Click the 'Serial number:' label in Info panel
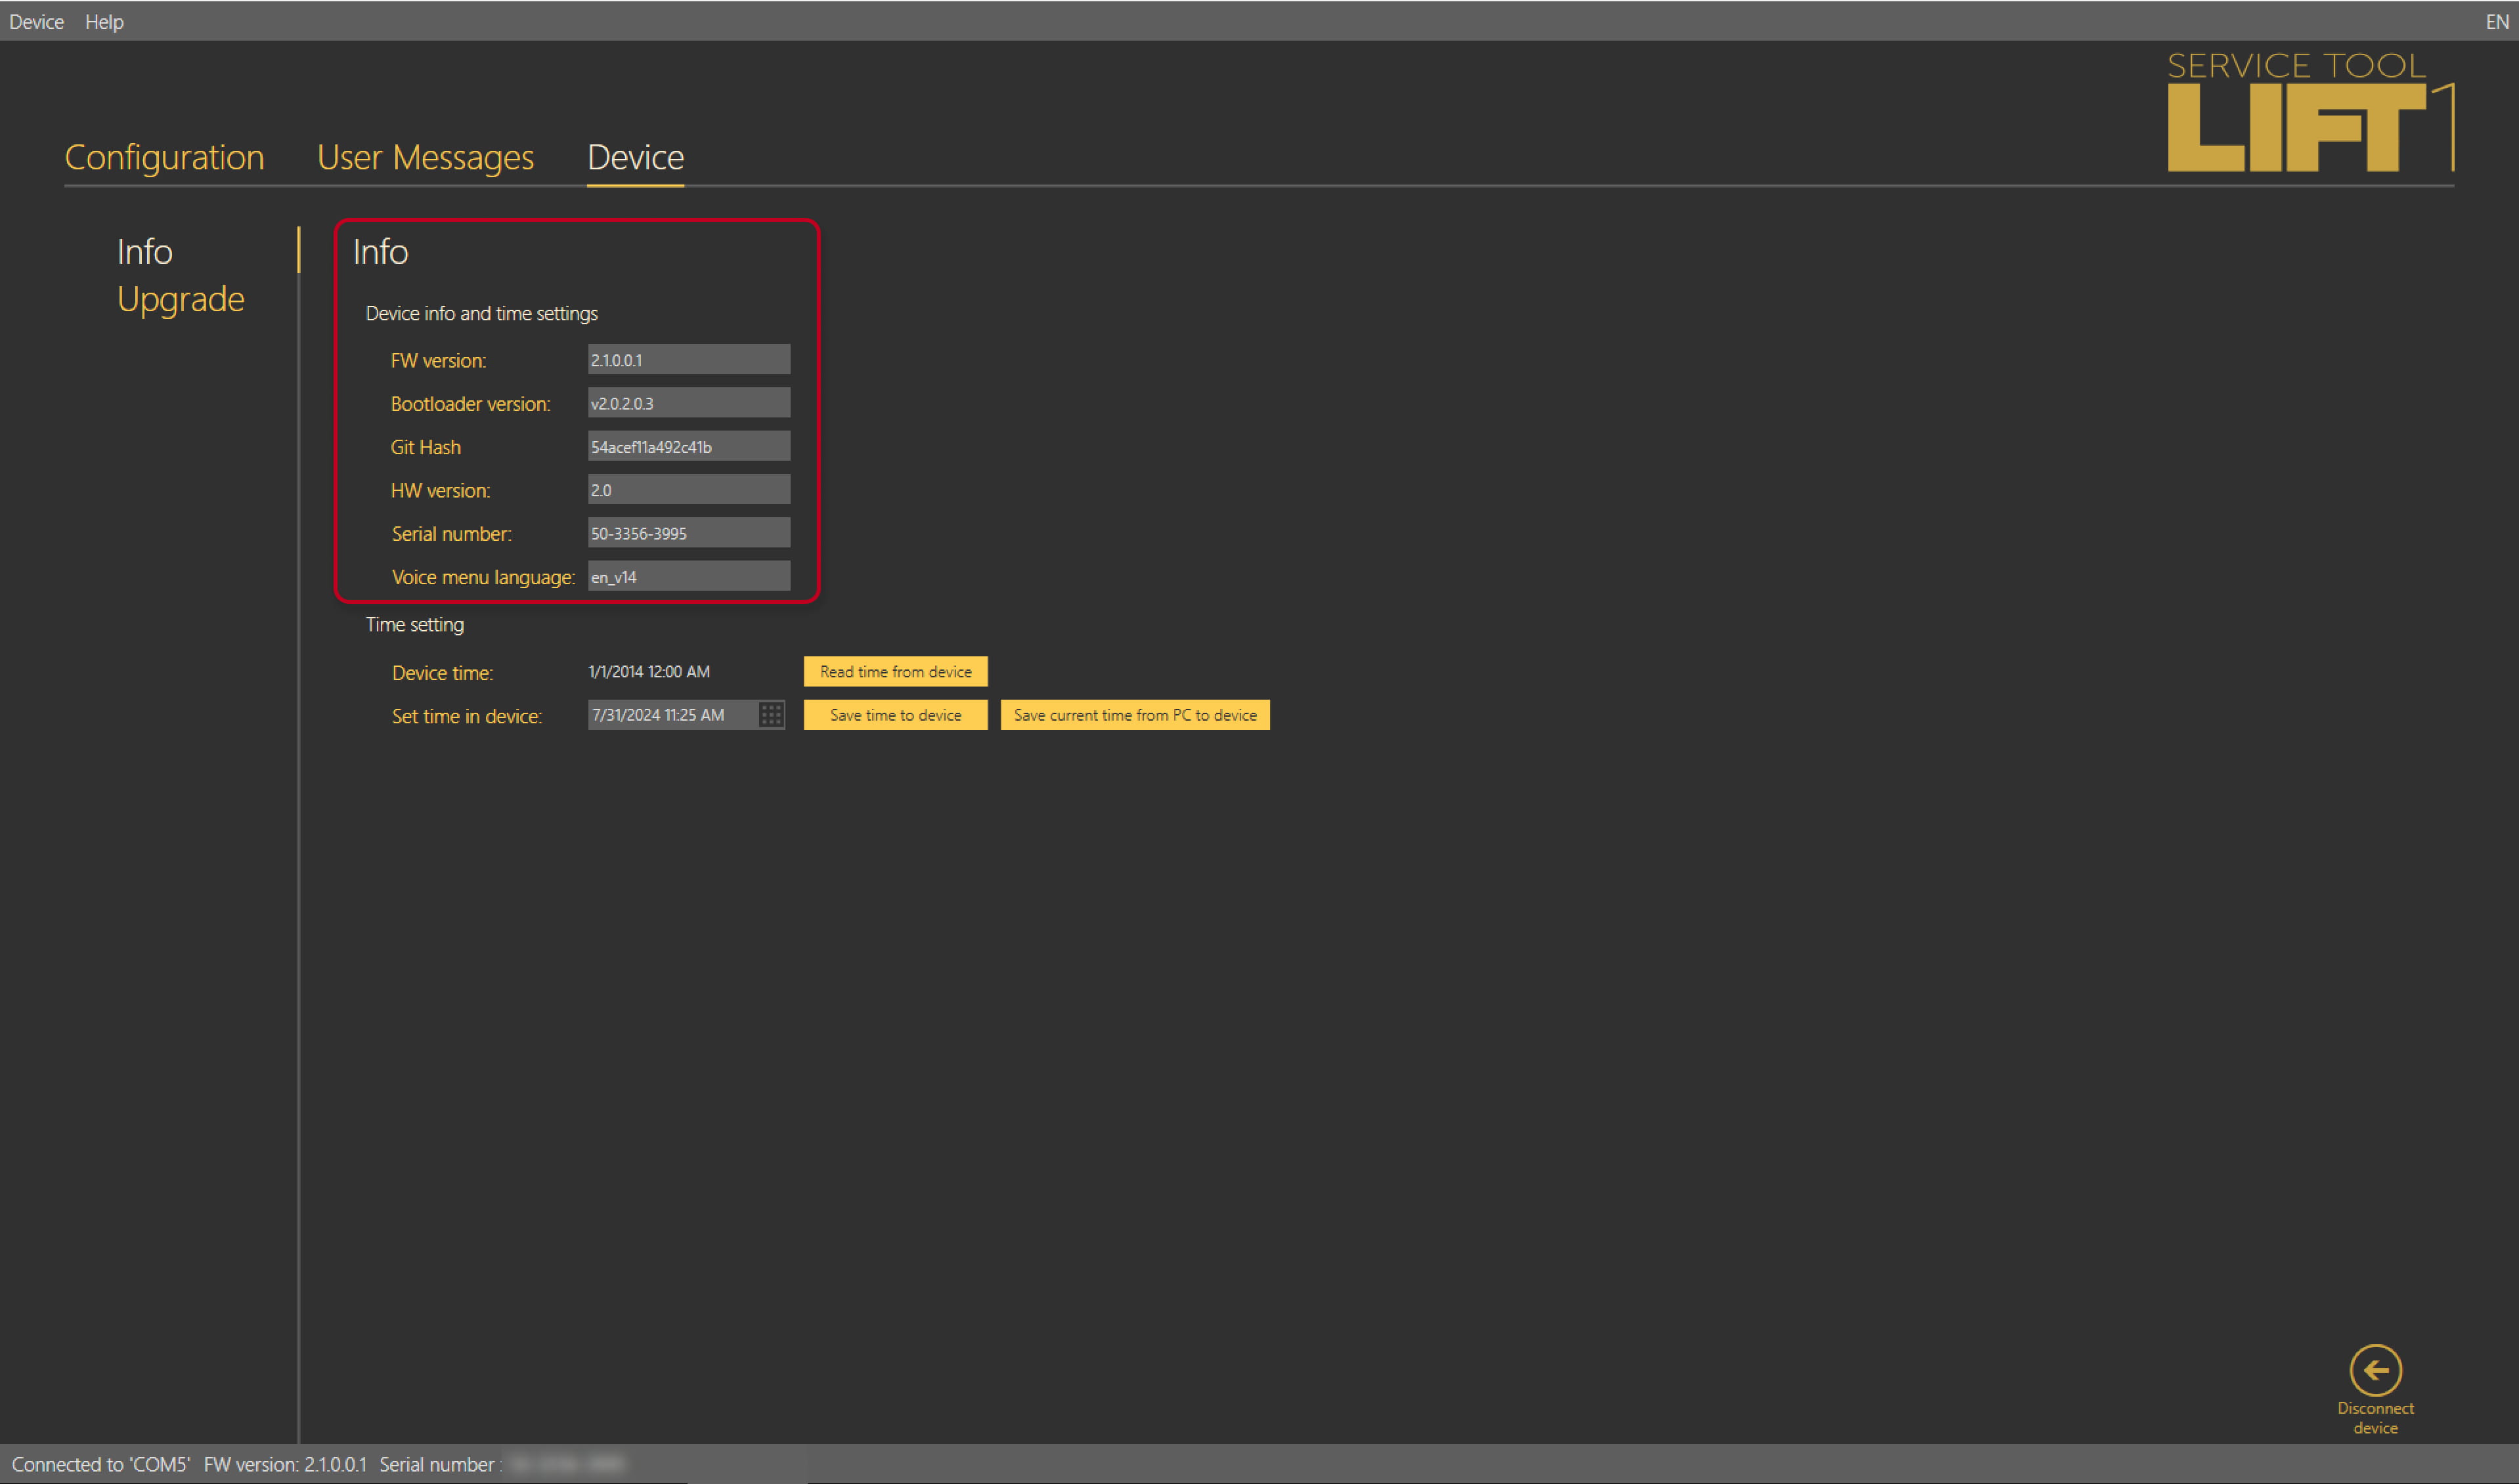Viewport: 2519px width, 1484px height. [x=451, y=534]
